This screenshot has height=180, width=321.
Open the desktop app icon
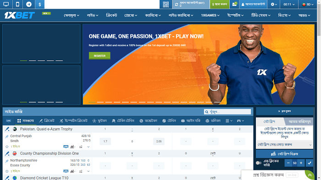point(6,4)
